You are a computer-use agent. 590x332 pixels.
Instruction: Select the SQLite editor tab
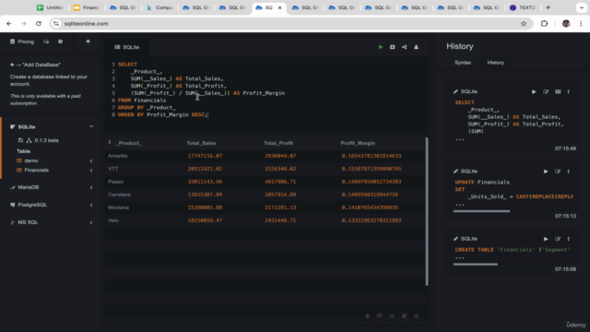127,47
